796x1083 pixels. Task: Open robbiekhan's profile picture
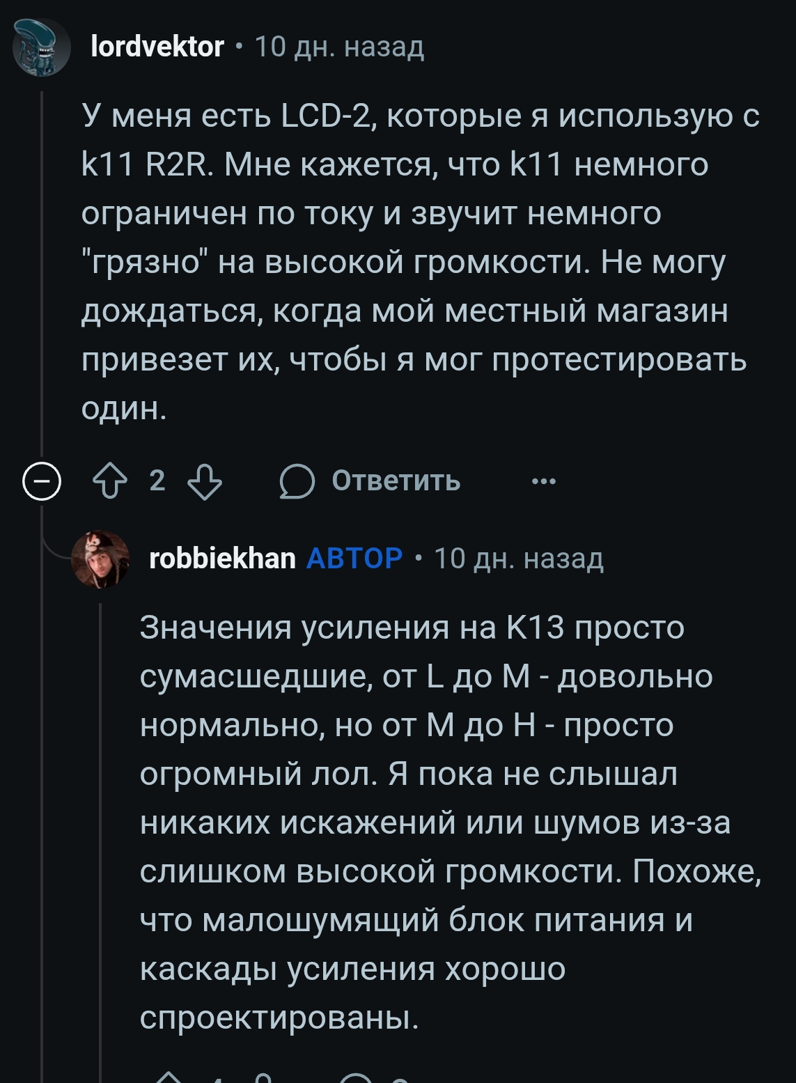[x=101, y=559]
